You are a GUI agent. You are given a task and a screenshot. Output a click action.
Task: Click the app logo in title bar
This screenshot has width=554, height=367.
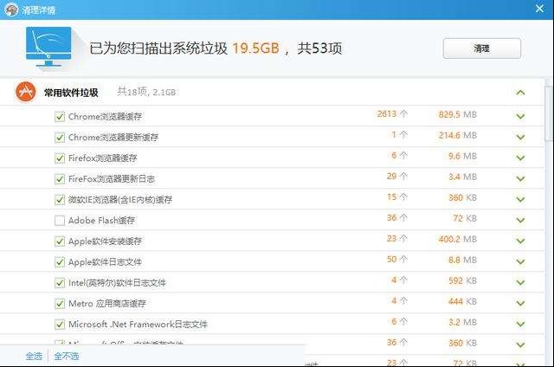tap(11, 10)
